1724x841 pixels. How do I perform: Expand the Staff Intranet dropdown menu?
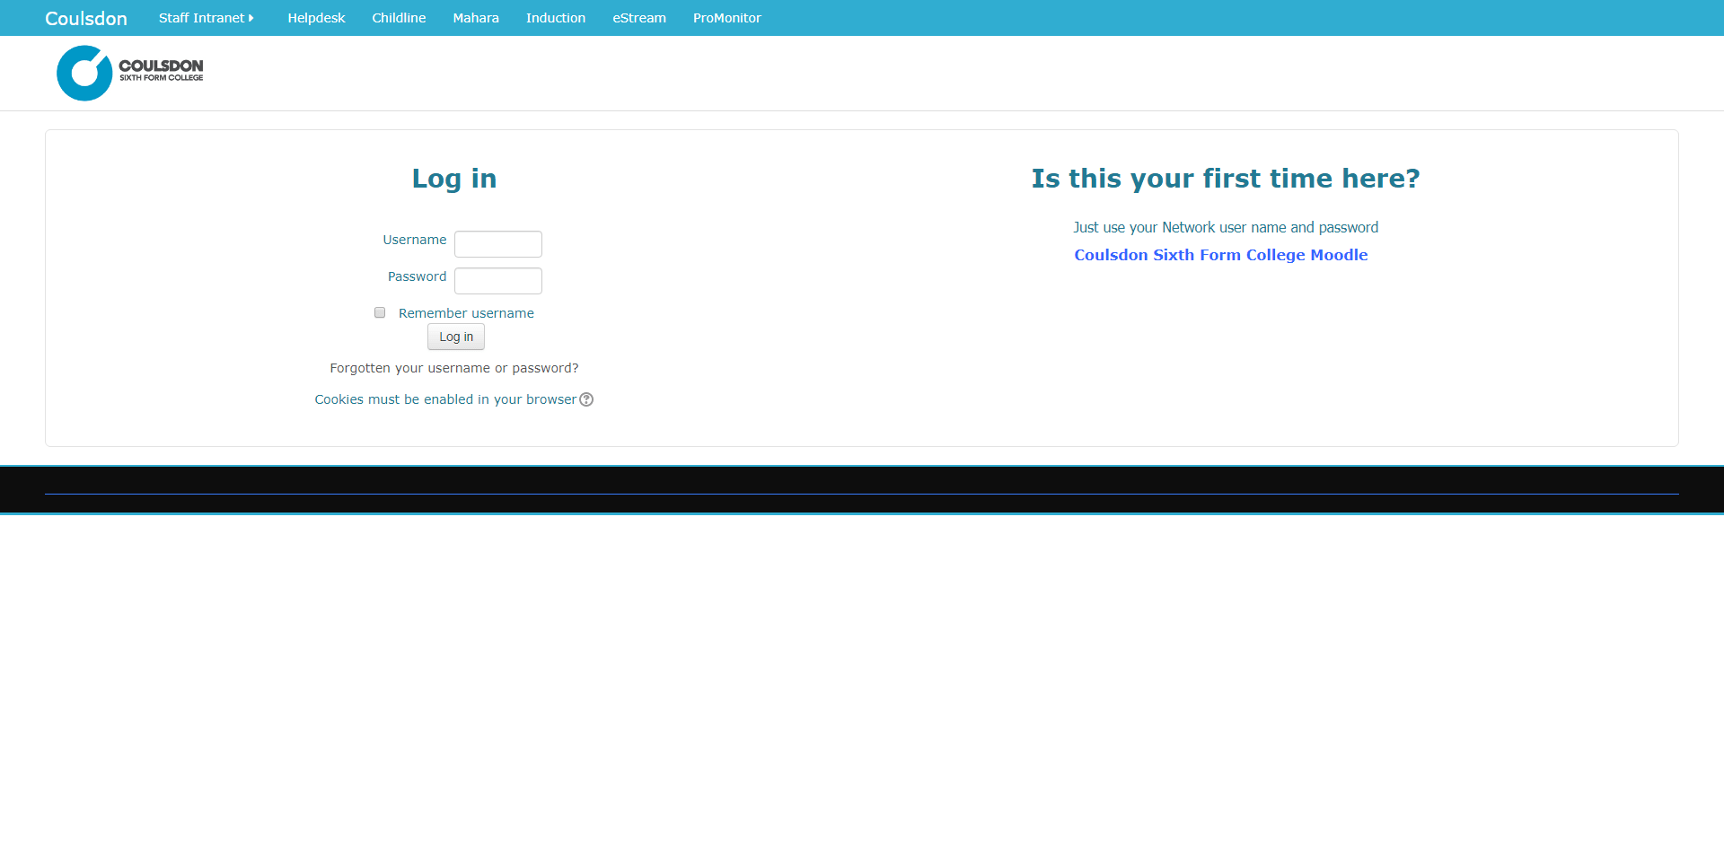[207, 18]
